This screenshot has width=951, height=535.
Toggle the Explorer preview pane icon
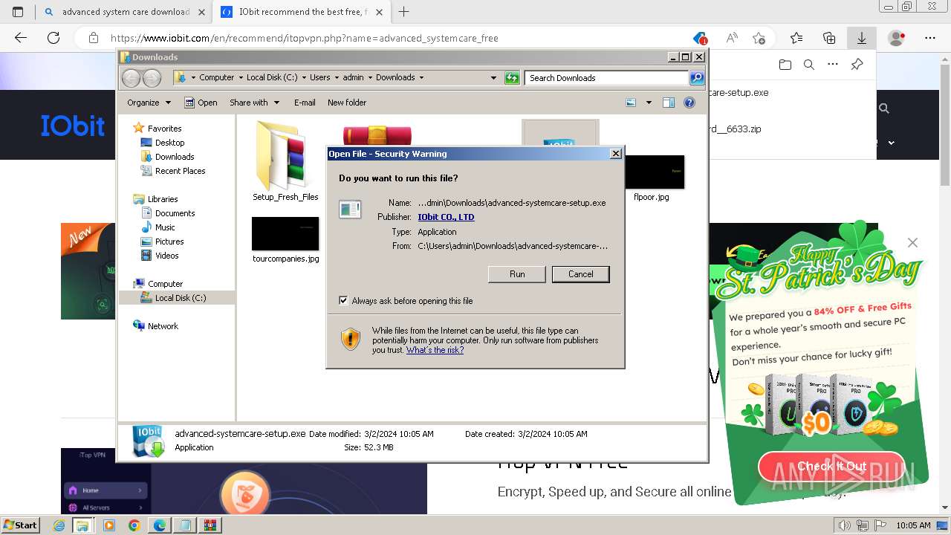(x=668, y=103)
